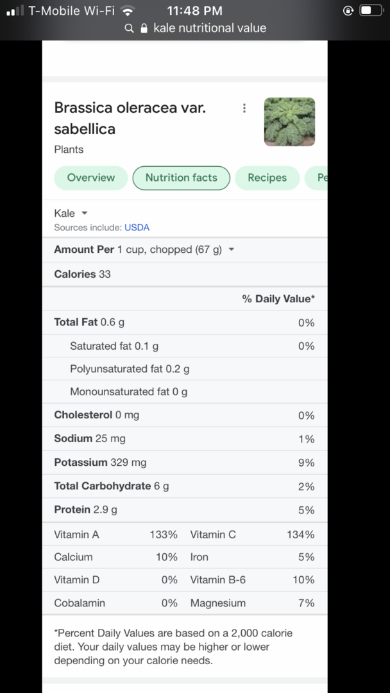Tap the Vitamin C 134% entry
This screenshot has height=693, width=390.
coord(252,535)
